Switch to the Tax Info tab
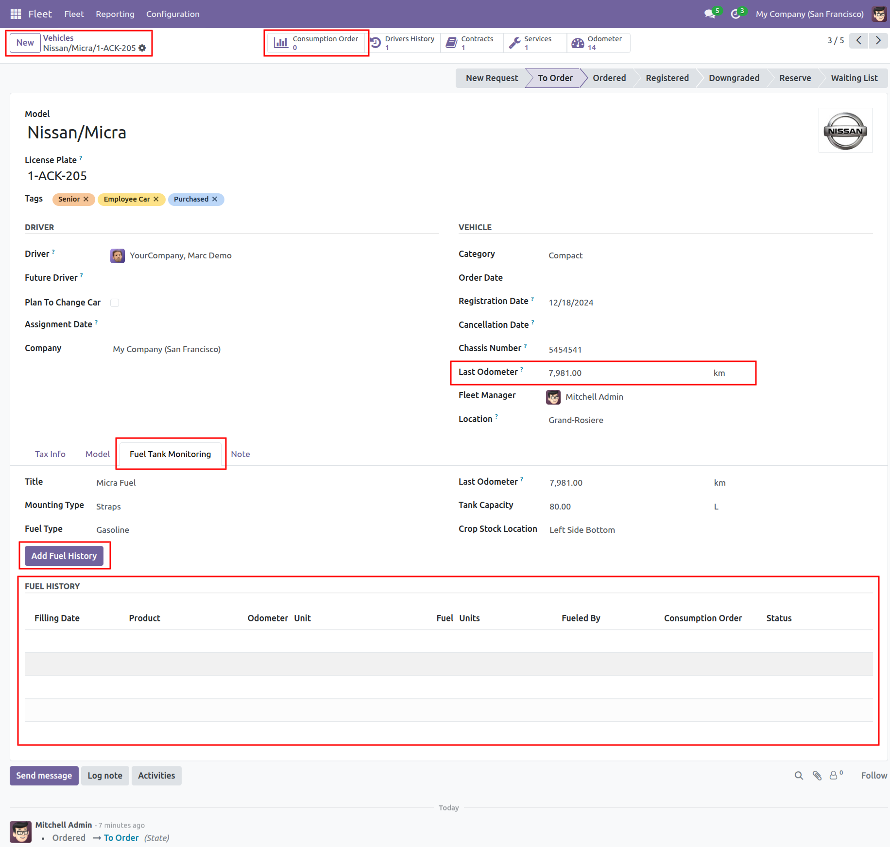890x847 pixels. pos(50,454)
